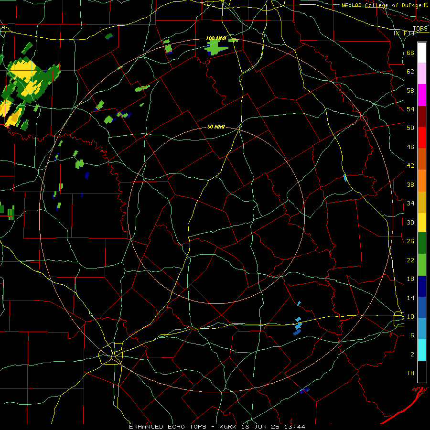This screenshot has height=430, width=430.
Task: Click the medium blue legend swatch
Action: (x=422, y=307)
